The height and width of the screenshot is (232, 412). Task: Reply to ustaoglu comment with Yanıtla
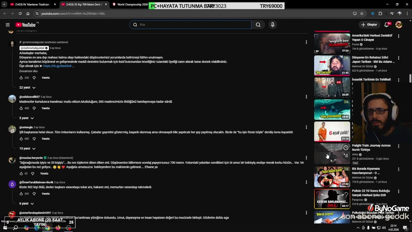(x=46, y=139)
